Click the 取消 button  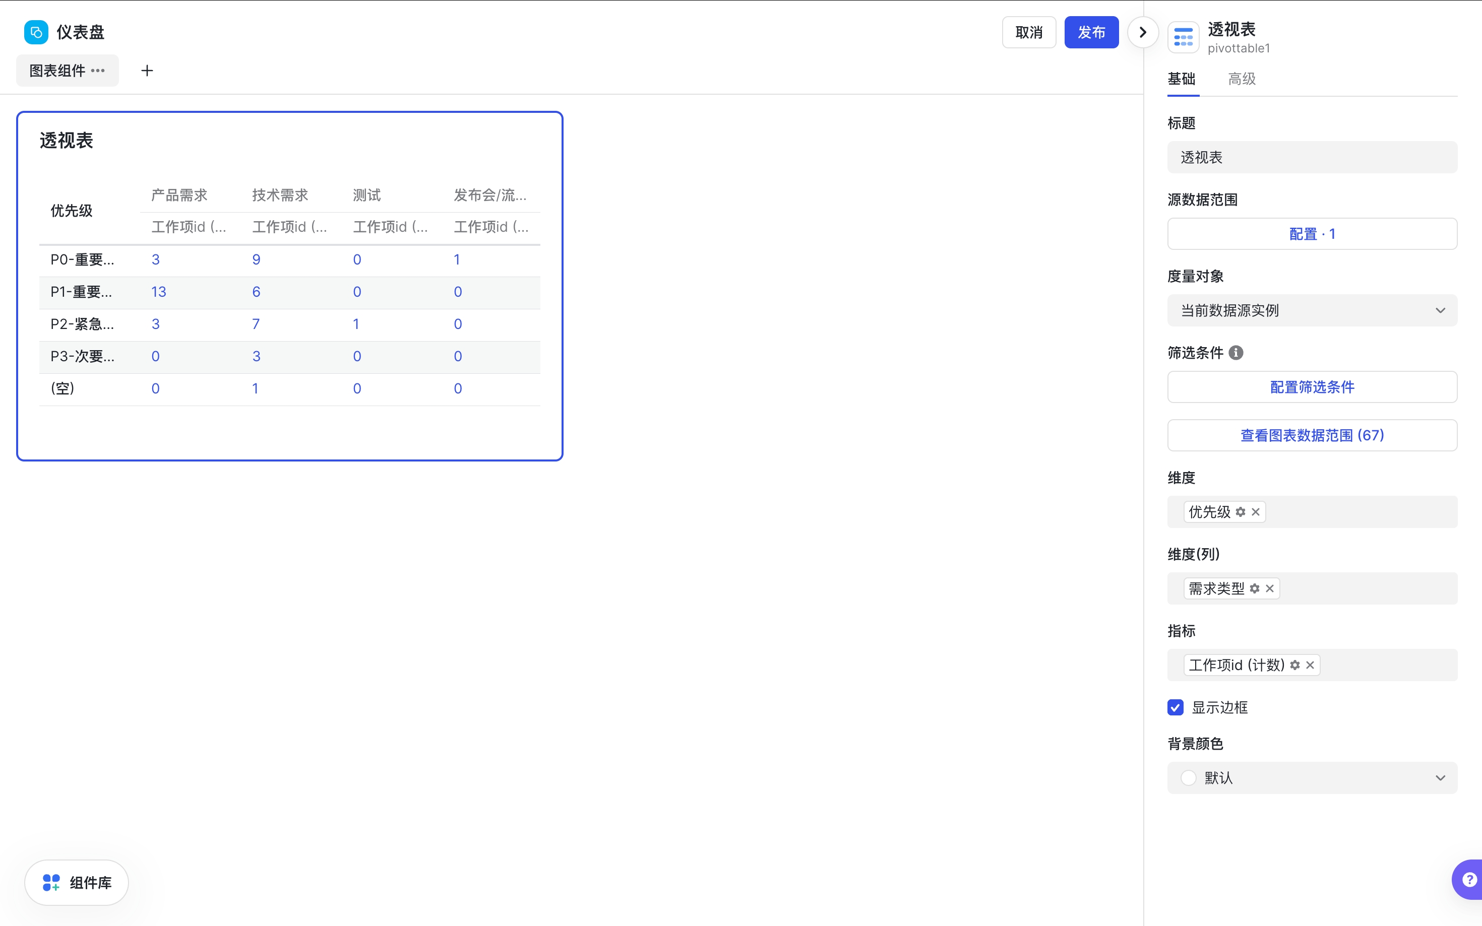pyautogui.click(x=1029, y=32)
